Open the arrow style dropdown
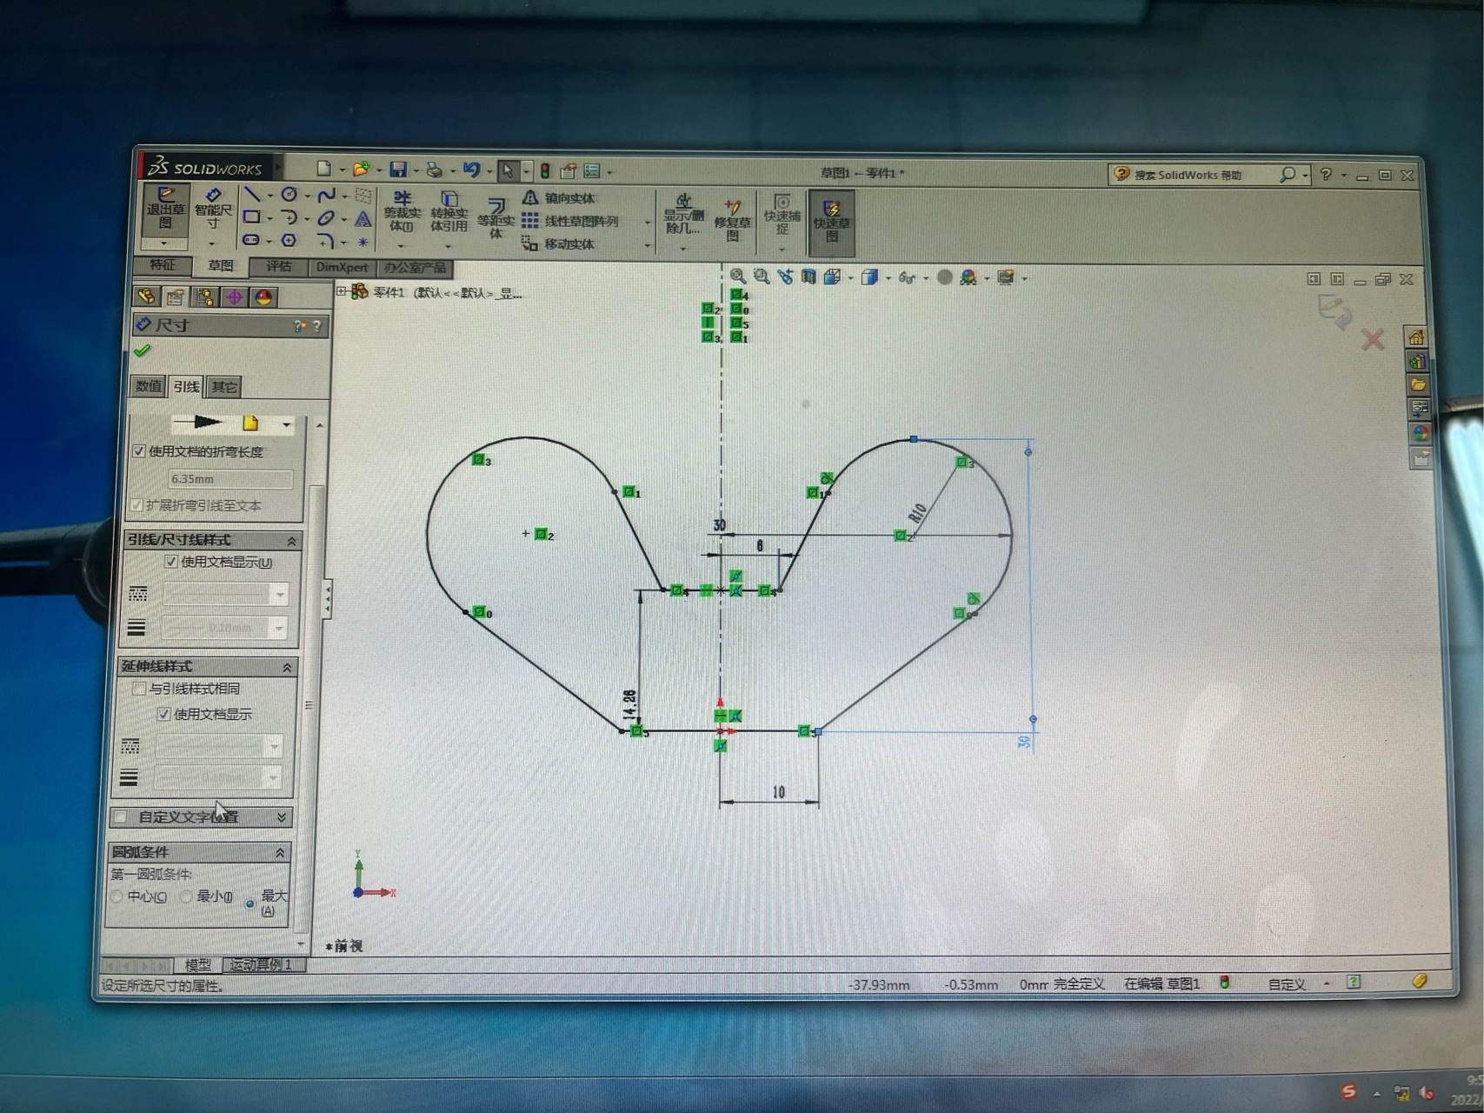 [x=286, y=424]
